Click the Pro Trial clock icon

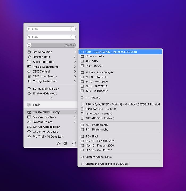(x=29, y=136)
